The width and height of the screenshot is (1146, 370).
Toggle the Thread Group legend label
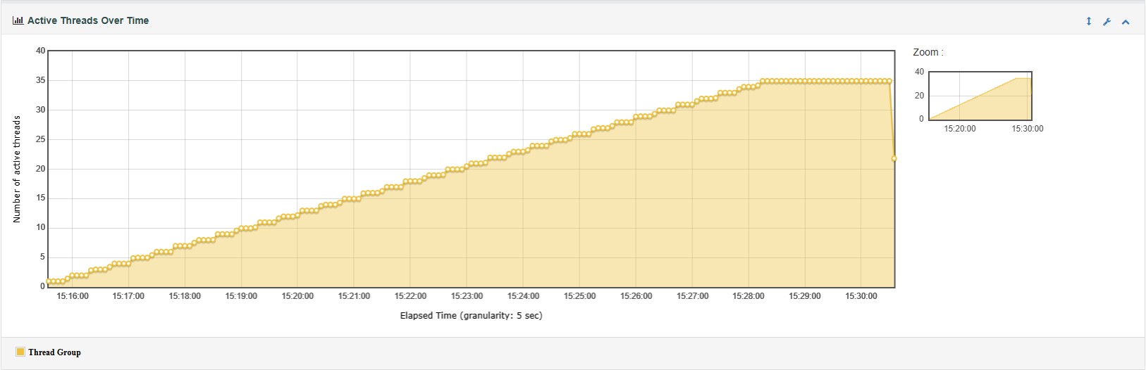tap(54, 352)
